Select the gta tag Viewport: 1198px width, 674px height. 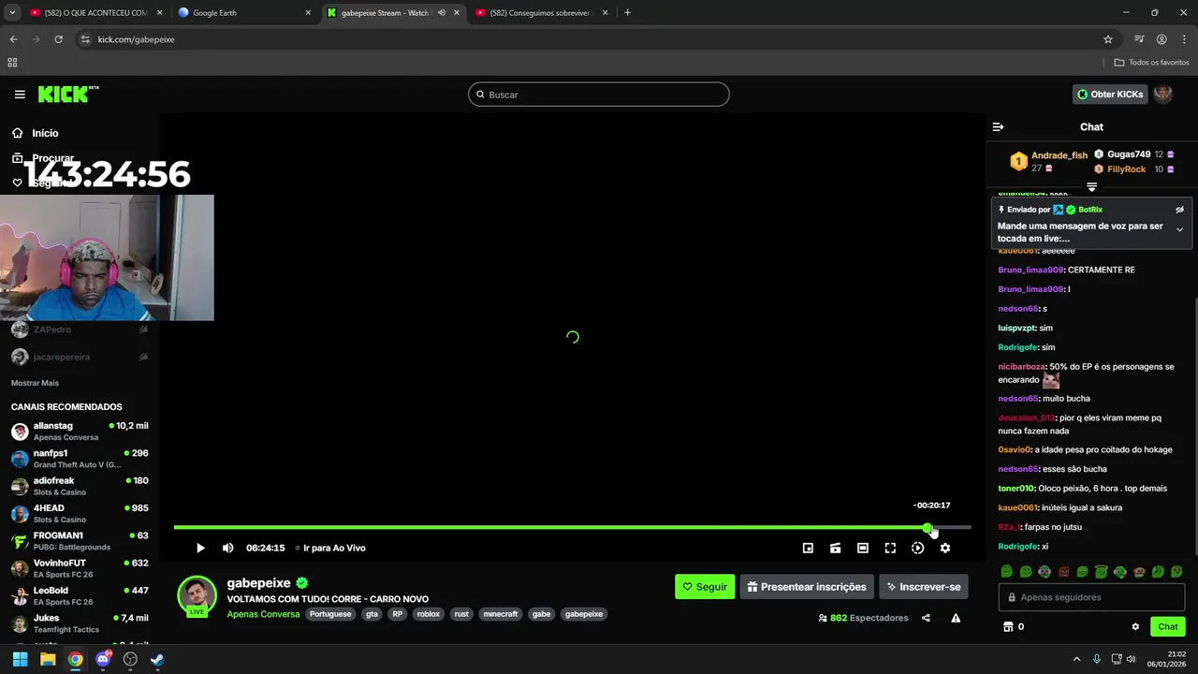coord(372,614)
